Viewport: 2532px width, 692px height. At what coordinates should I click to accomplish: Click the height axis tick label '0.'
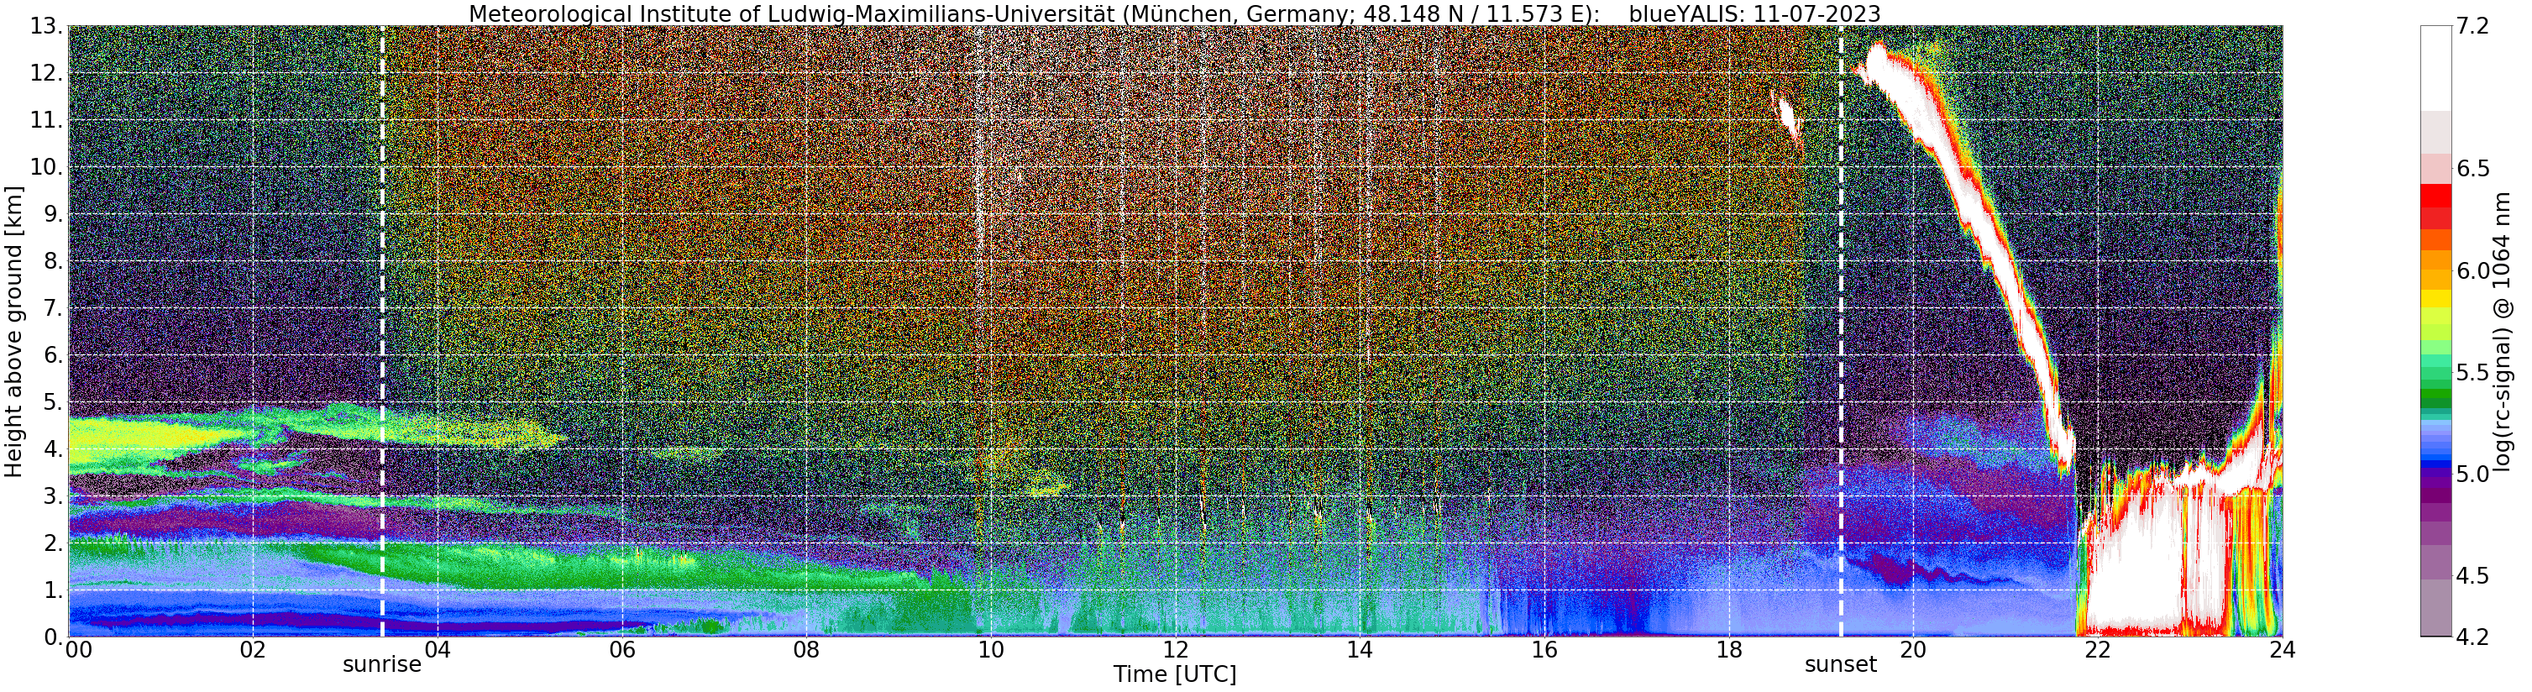53,637
